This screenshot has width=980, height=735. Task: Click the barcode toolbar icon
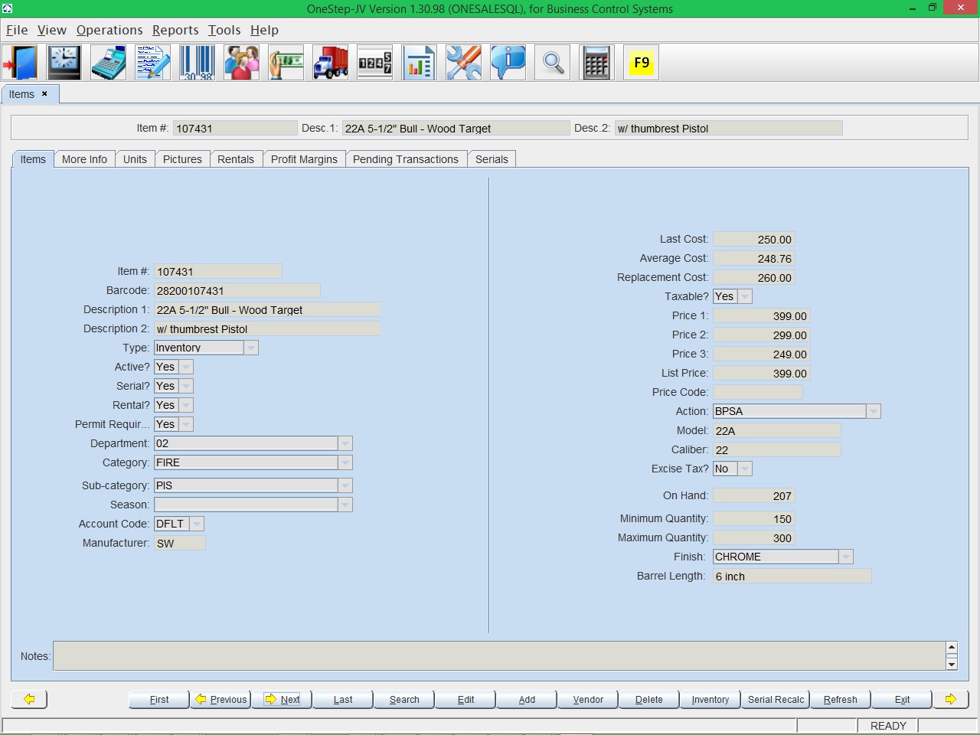pyautogui.click(x=198, y=63)
